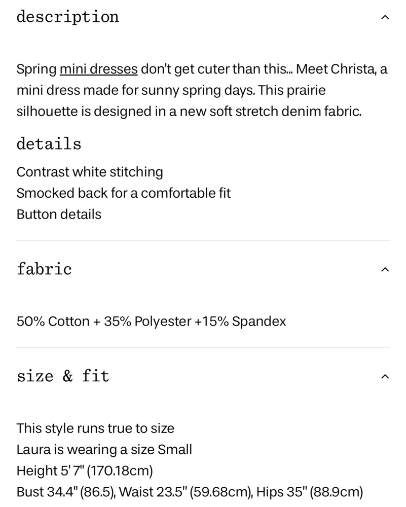Screen dimensions: 406x507
Task: Select the runs true to size line
Action: (x=95, y=428)
